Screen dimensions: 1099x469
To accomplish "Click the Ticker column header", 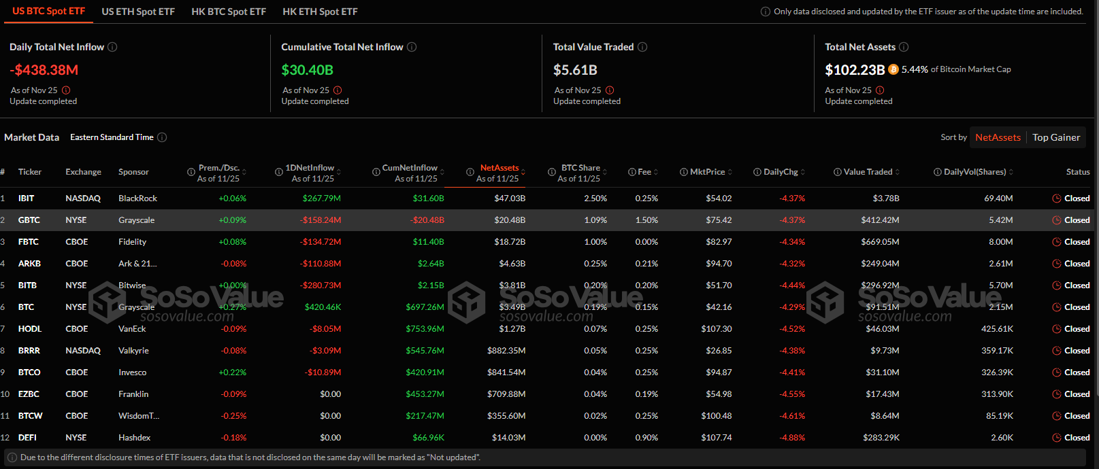I will pos(30,172).
